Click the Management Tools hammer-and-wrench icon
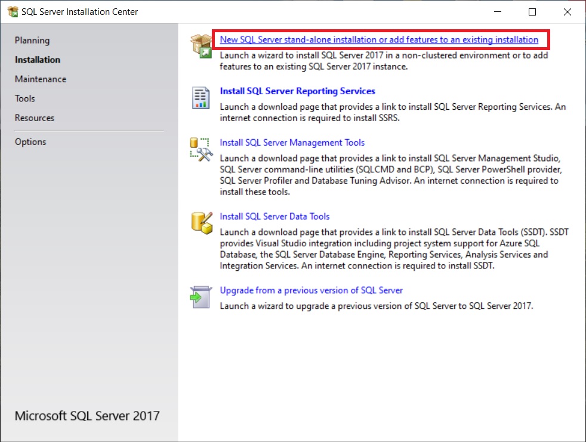Screen dimensions: 586x442 point(201,150)
